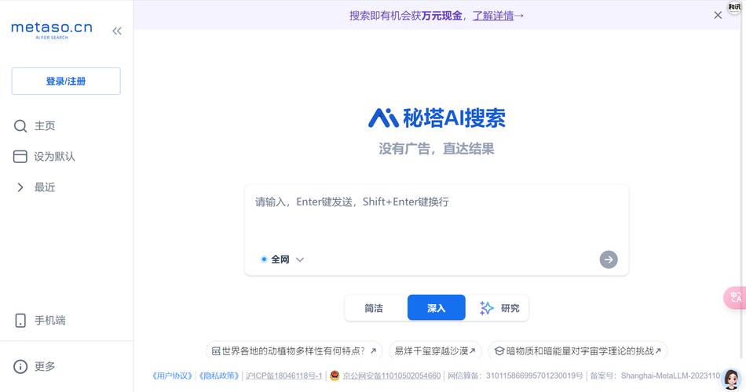
Task: Click the metaso.cn logo
Action: (x=51, y=30)
